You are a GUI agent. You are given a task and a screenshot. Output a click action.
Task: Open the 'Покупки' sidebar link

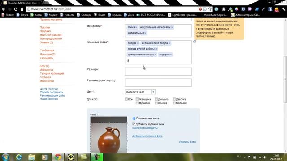pos(45,27)
